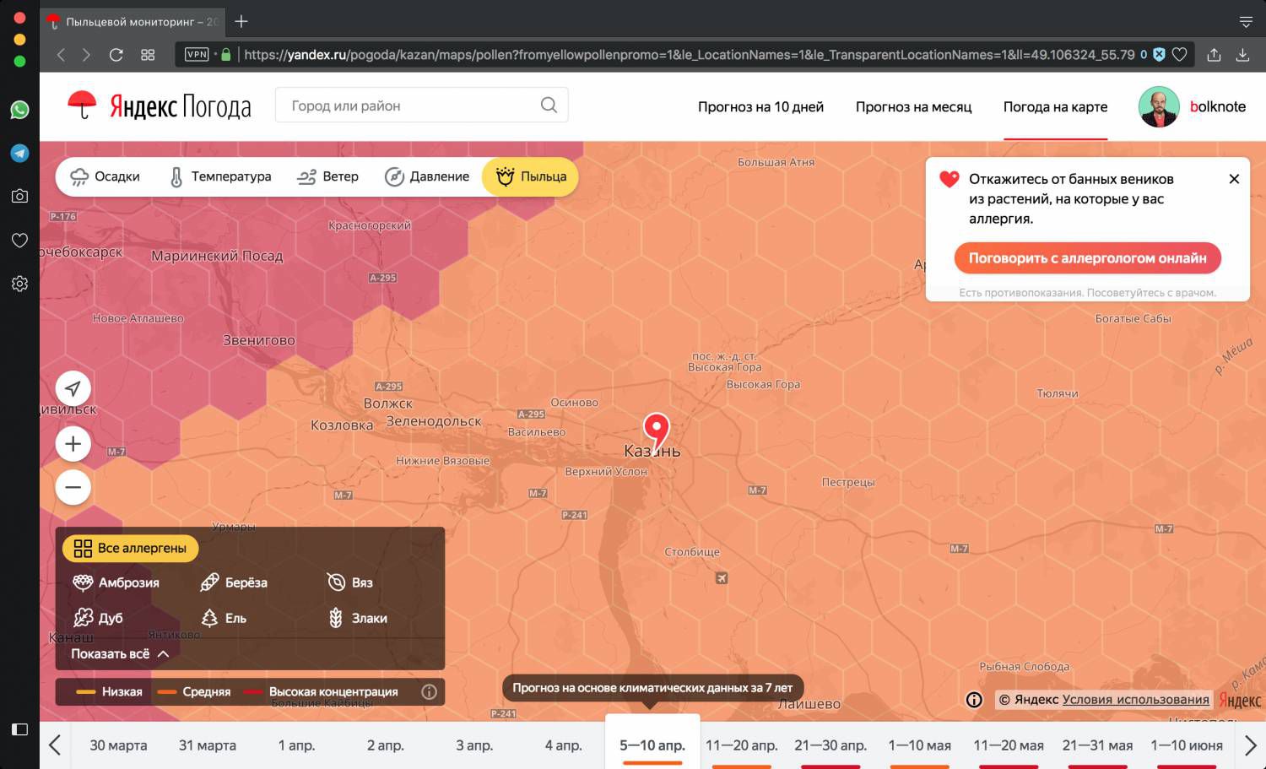Screen dimensions: 1266x769
Task: Open the monthly forecast link
Action: coord(913,106)
